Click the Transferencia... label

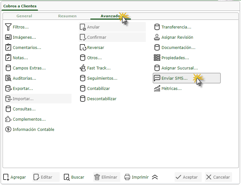(176, 27)
